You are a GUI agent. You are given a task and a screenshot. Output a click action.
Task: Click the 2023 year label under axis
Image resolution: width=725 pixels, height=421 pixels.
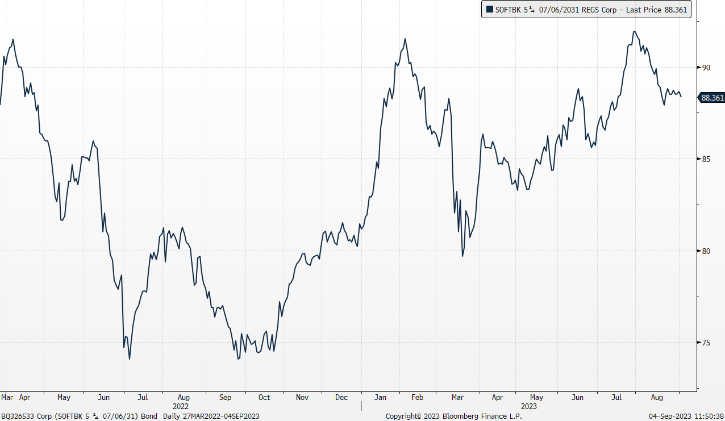[x=528, y=406]
